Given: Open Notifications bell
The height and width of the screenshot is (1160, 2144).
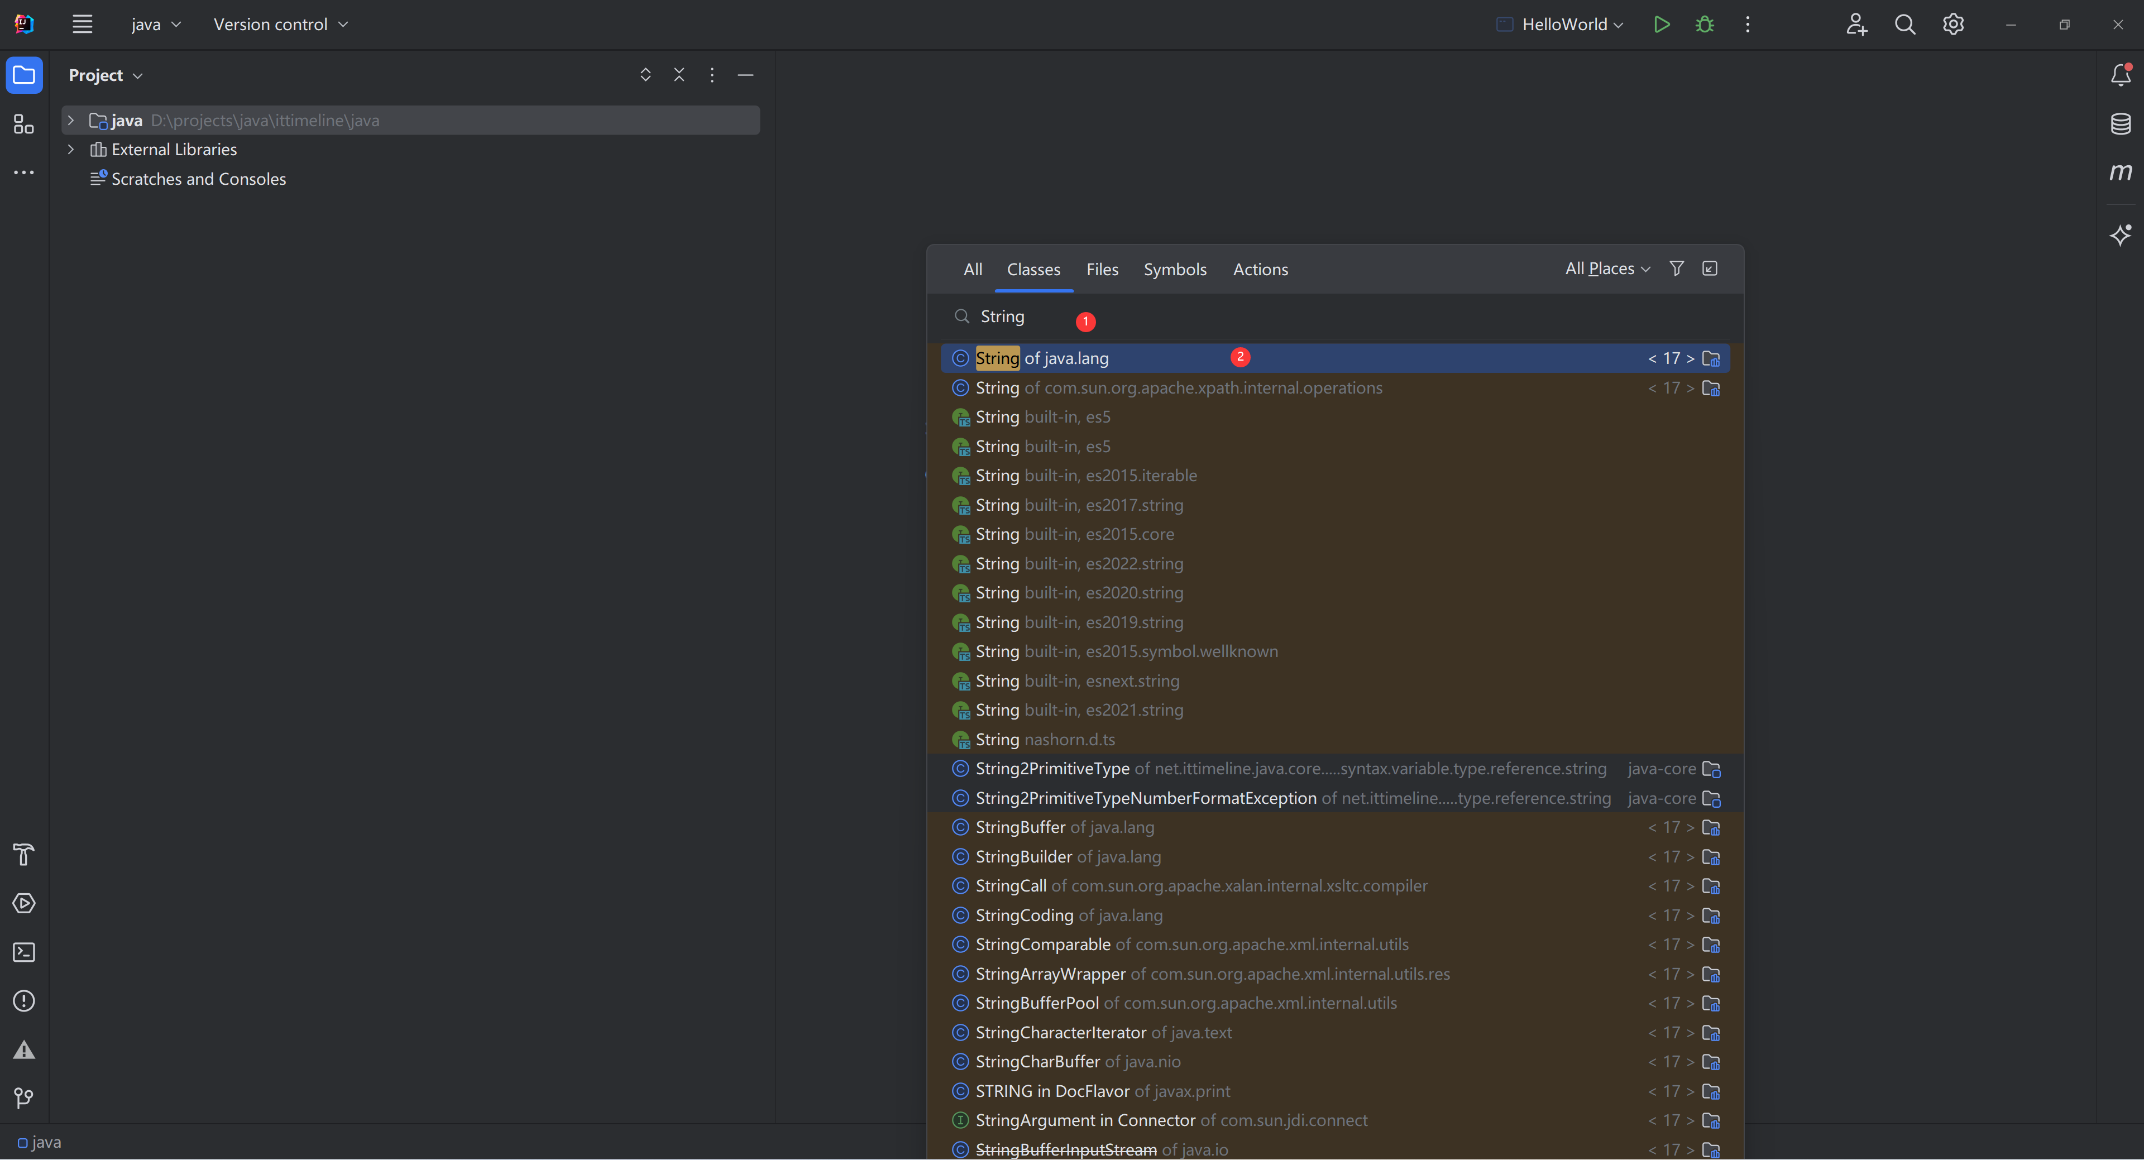Looking at the screenshot, I should pyautogui.click(x=2121, y=75).
